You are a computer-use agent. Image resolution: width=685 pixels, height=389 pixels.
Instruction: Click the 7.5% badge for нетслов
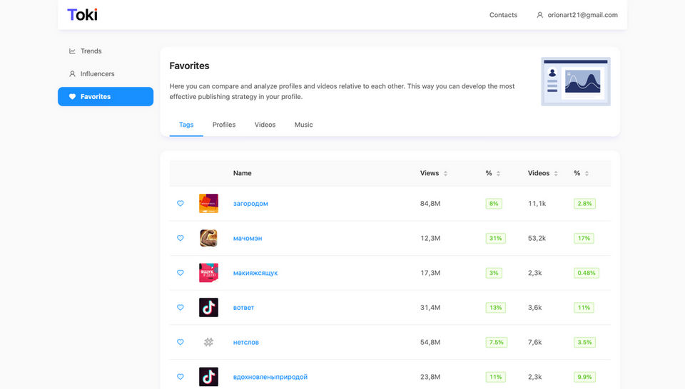(497, 343)
